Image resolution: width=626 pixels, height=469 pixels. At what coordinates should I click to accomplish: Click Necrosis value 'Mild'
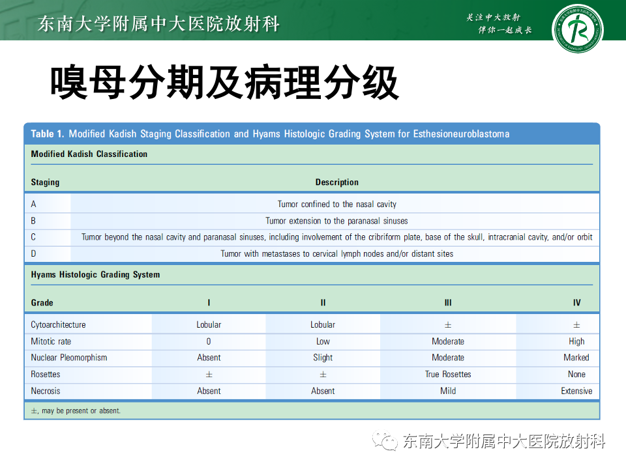click(448, 391)
